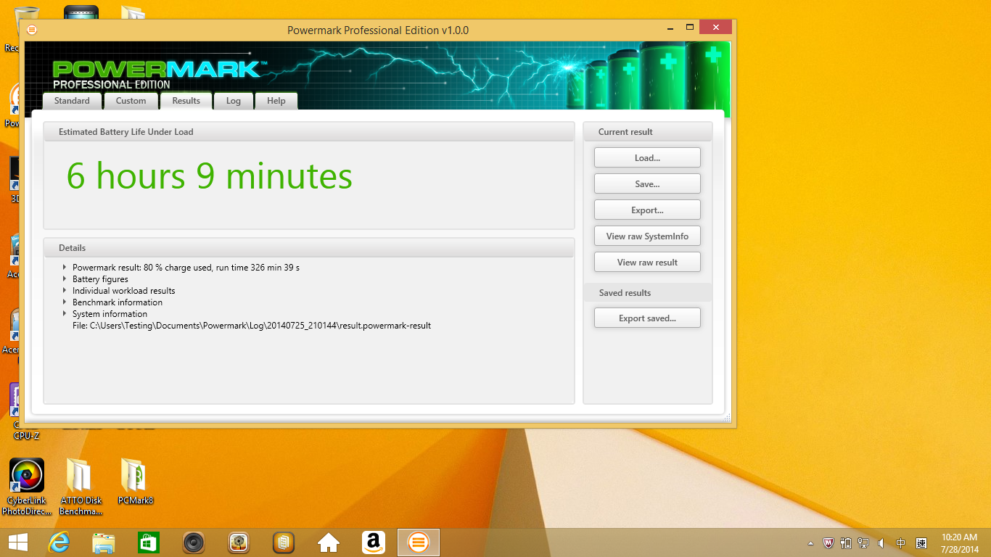Open View raw SystemInfo
This screenshot has width=991, height=557.
point(647,236)
